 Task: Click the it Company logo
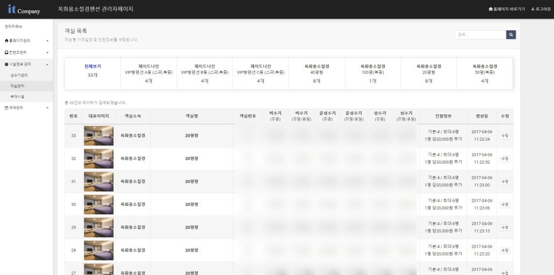pos(24,10)
